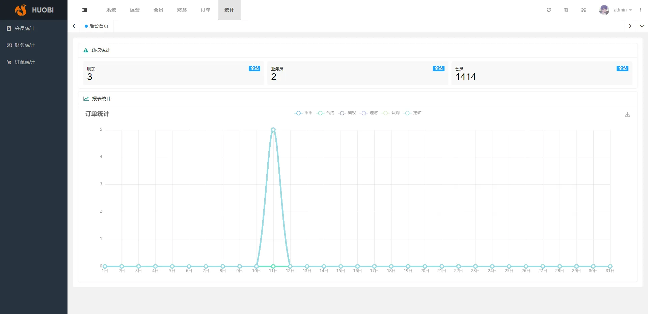This screenshot has width=648, height=314.
Task: Open 订单统计 in the sidebar
Action: pos(25,62)
